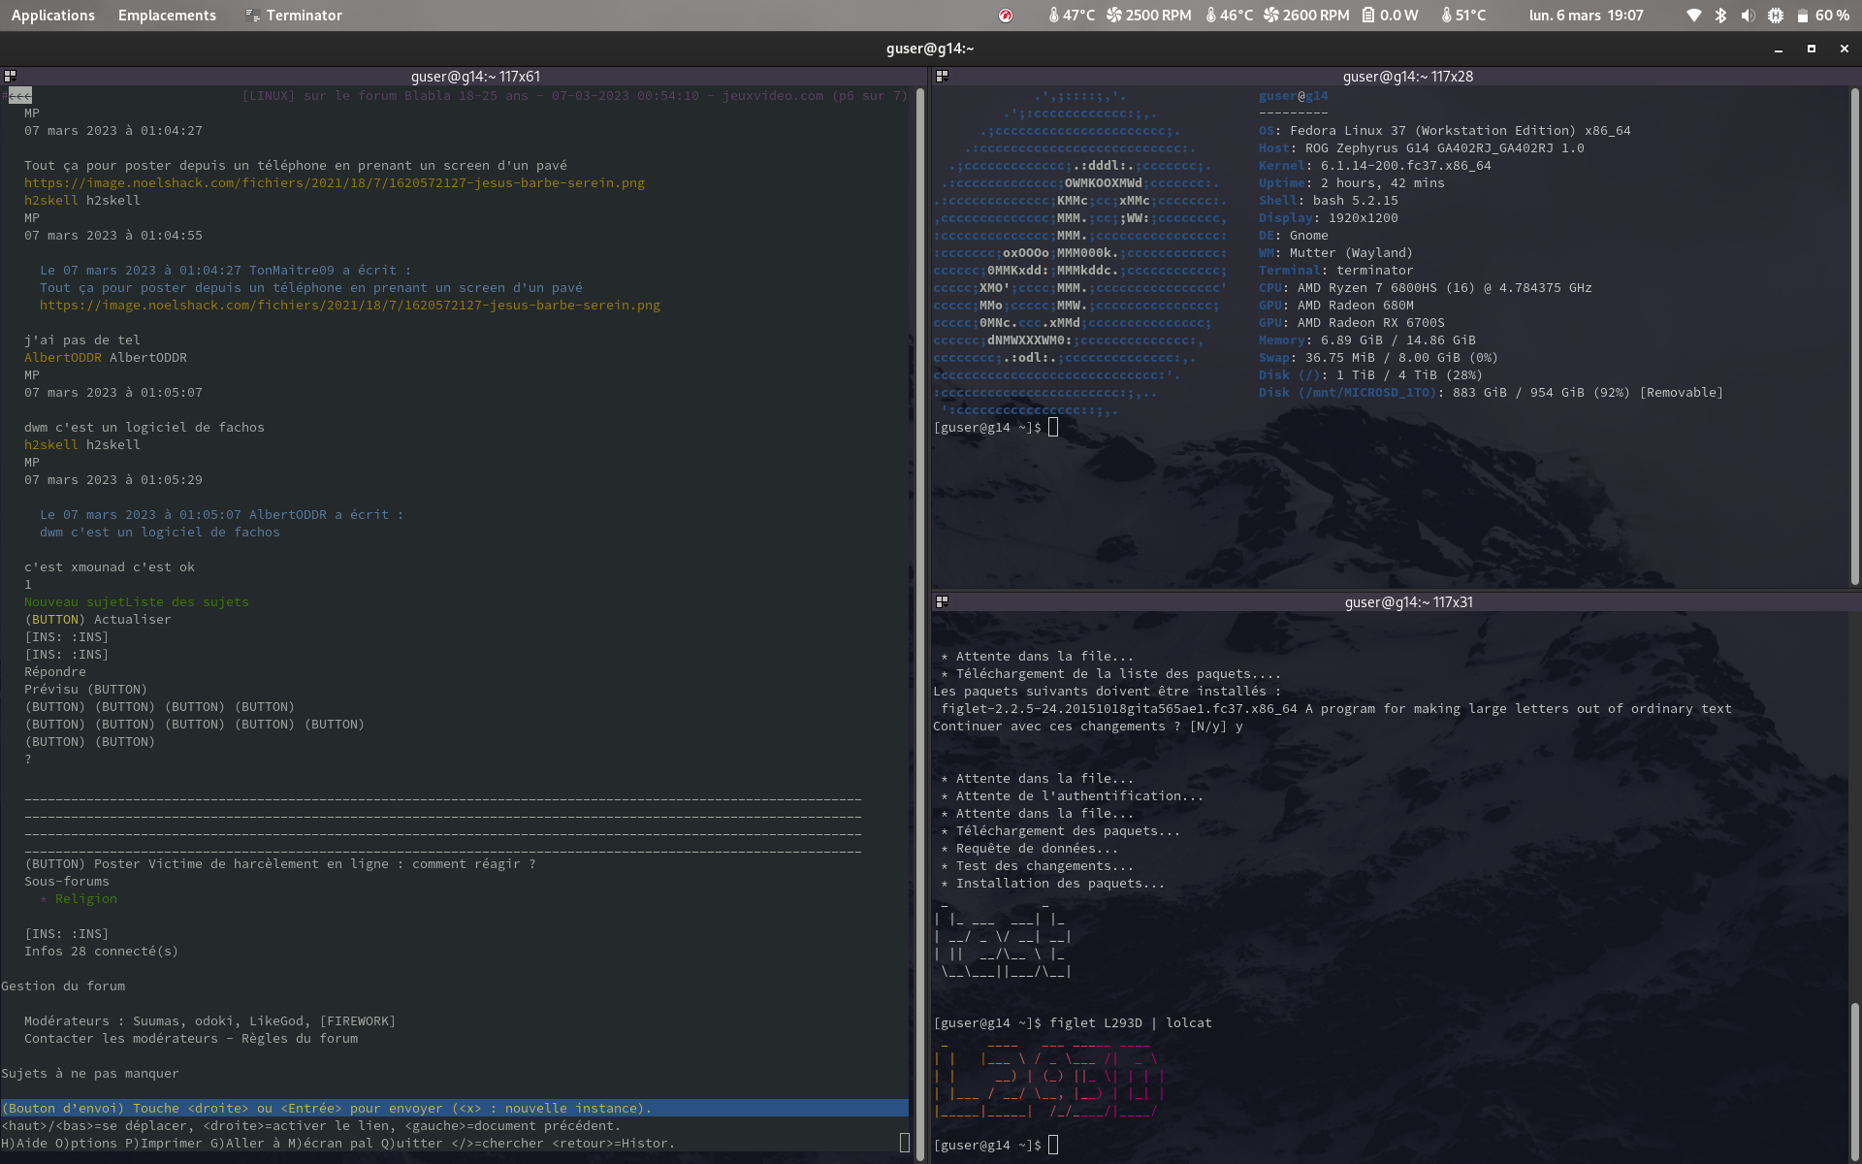This screenshot has width=1862, height=1164.
Task: Click first noelshack jesus-barbe-serein.png link
Action: coord(335,182)
